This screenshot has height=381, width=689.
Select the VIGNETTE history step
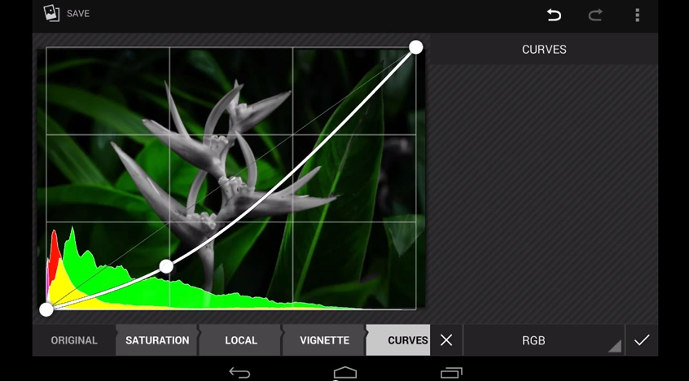click(324, 340)
